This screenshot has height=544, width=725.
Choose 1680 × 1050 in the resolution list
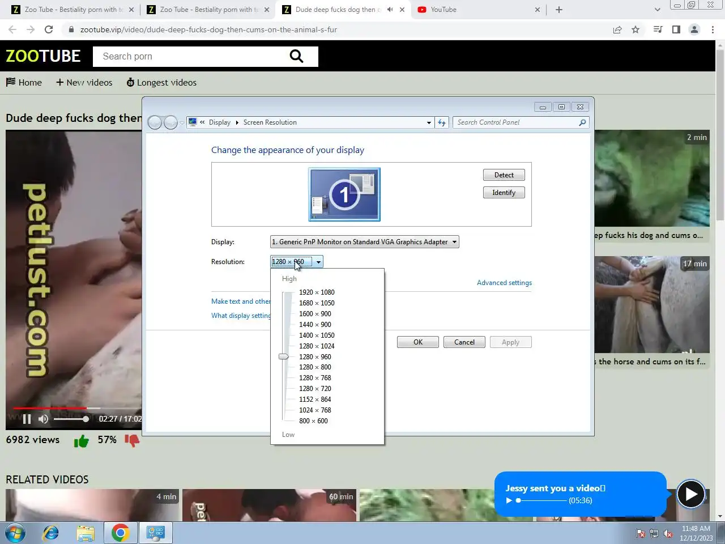pos(317,303)
